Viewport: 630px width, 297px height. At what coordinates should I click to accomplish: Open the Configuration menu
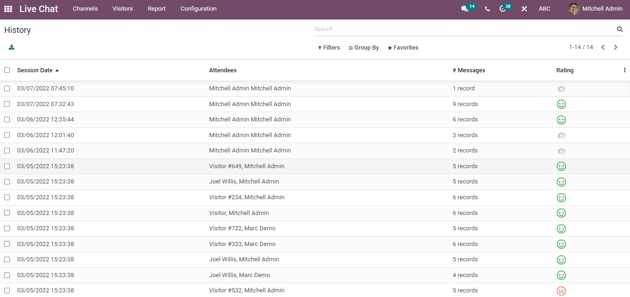(x=198, y=9)
